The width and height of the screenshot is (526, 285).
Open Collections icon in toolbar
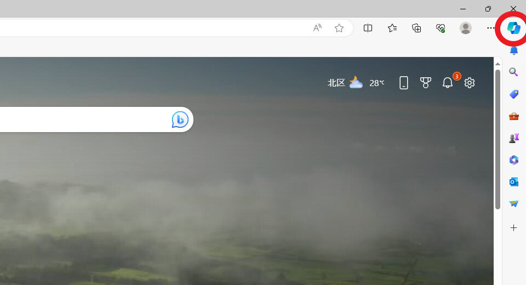[x=416, y=28]
